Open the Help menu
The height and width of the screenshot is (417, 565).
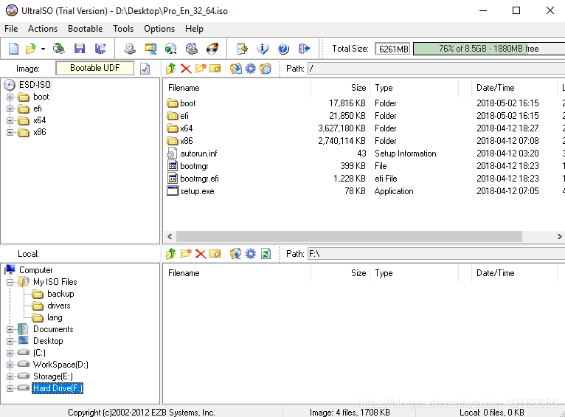coord(194,29)
